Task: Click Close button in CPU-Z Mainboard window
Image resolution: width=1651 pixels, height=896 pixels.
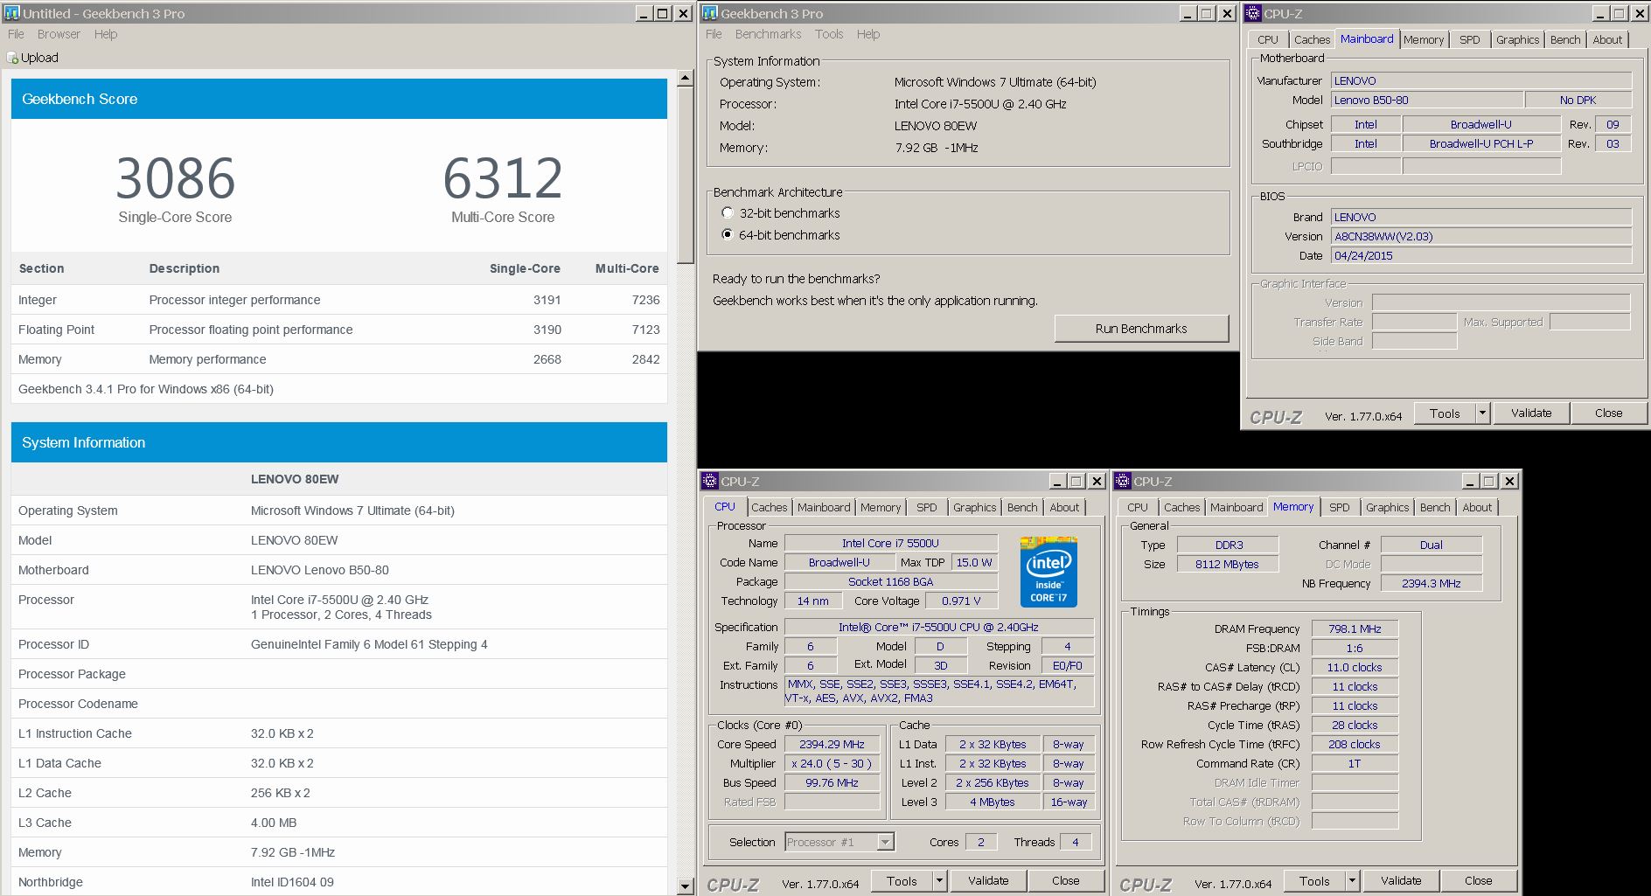Action: pyautogui.click(x=1608, y=413)
